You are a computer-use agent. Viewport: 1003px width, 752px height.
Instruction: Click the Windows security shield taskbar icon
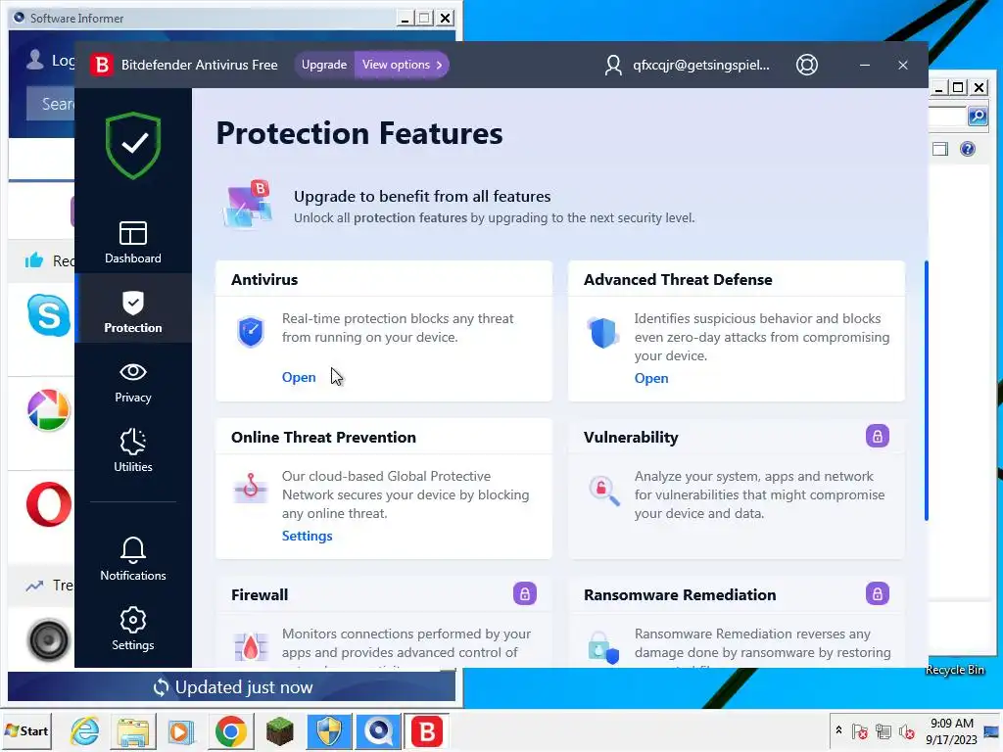[x=329, y=730]
